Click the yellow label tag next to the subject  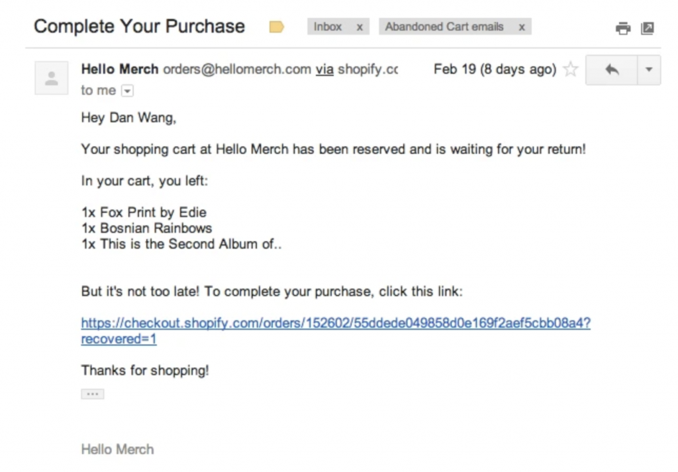point(277,28)
